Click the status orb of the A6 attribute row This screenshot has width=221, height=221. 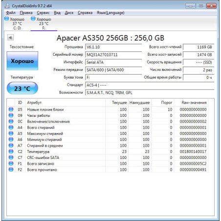pos(11,139)
